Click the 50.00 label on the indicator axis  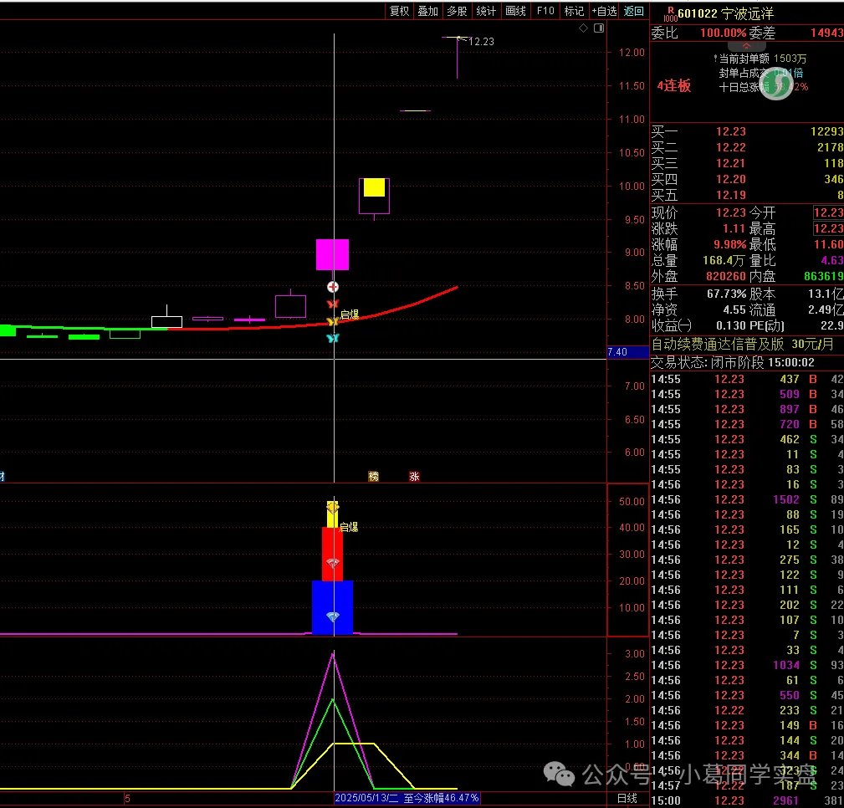632,501
